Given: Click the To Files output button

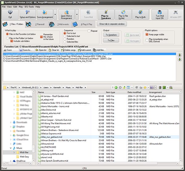Looking at the screenshot, I should pos(112,40).
